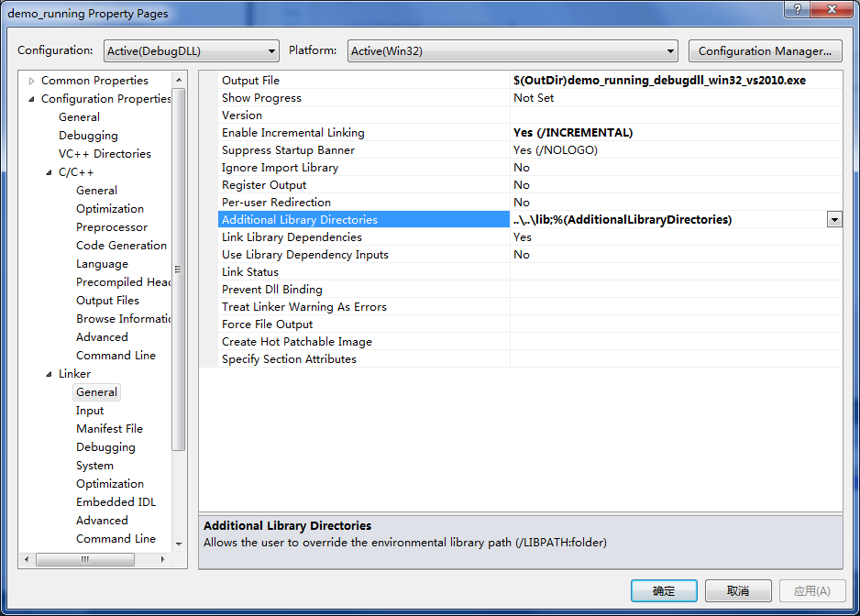
Task: Select Enable Incremental Linking property
Action: tap(292, 133)
